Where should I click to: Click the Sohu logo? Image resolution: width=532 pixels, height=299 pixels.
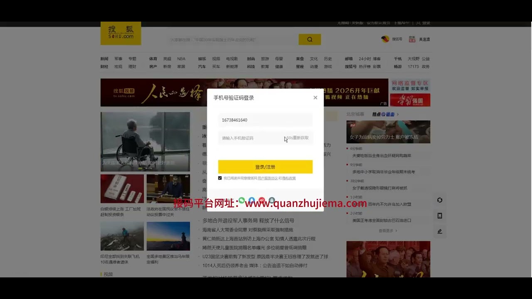tap(121, 33)
